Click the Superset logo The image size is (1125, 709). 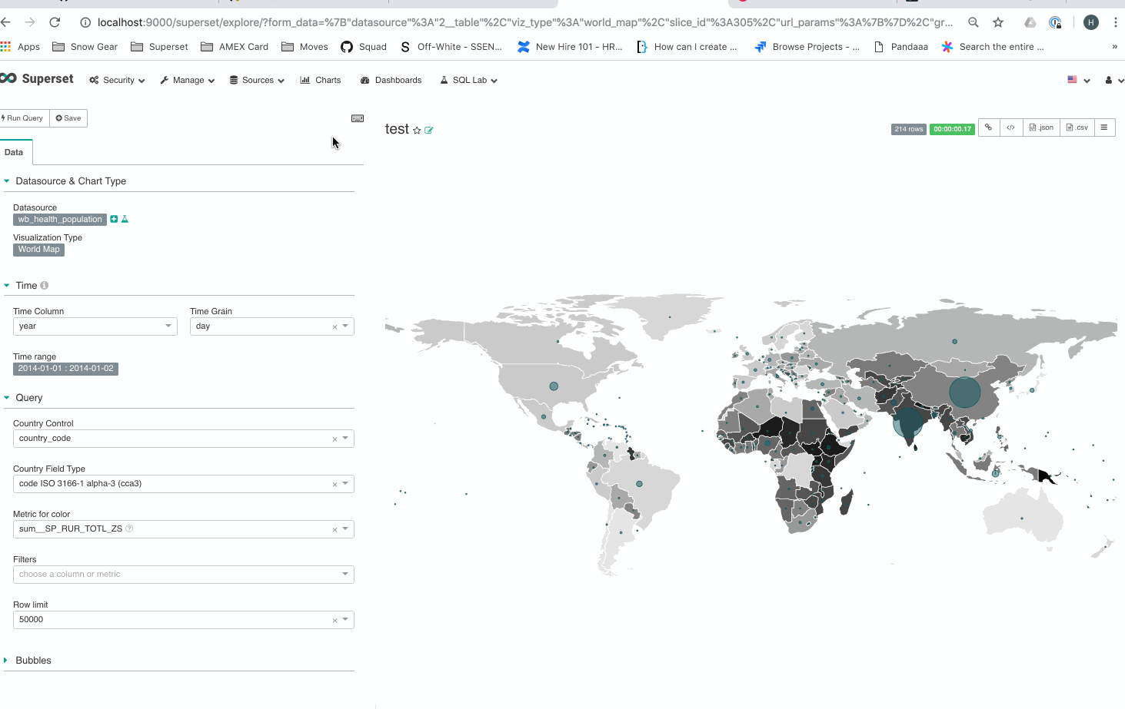(x=37, y=79)
